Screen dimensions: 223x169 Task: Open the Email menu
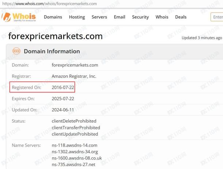tap(120, 17)
